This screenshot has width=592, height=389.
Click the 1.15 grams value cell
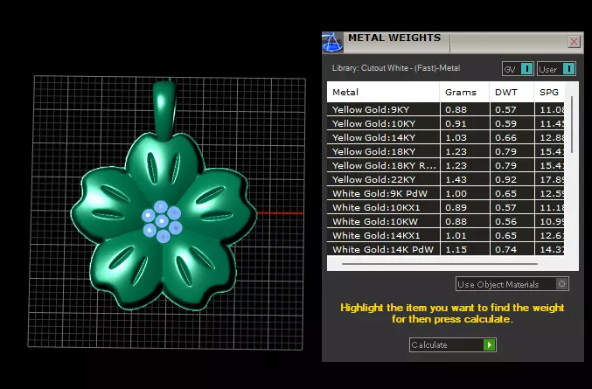pos(464,249)
